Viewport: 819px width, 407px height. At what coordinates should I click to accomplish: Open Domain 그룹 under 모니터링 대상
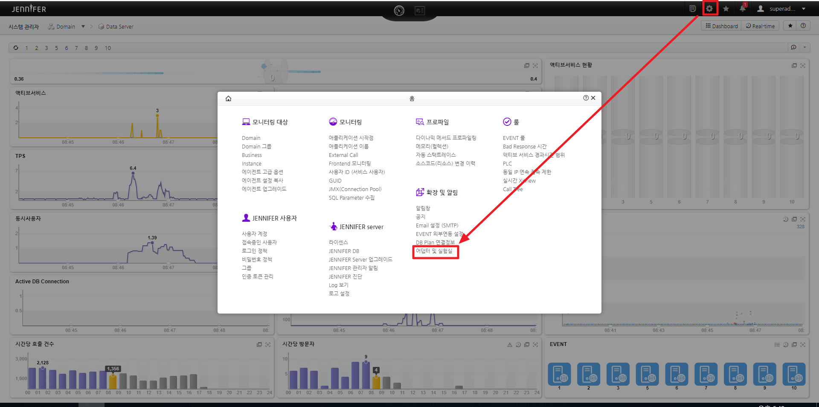[256, 146]
